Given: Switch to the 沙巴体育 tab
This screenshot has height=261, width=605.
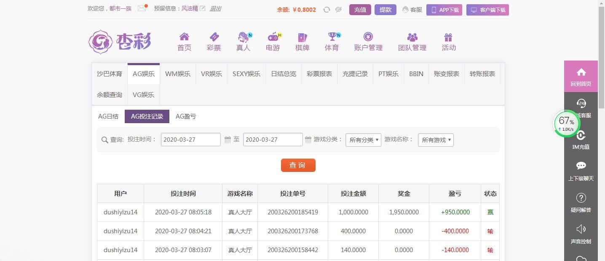Looking at the screenshot, I should tap(110, 74).
